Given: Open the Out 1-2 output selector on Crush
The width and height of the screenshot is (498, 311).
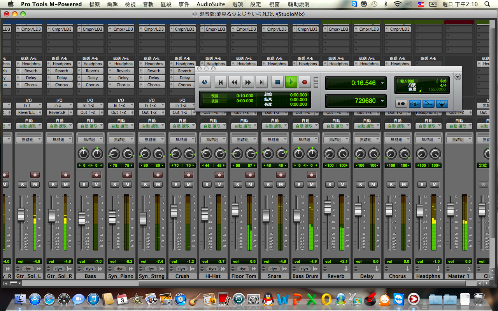Looking at the screenshot, I should click(x=182, y=112).
